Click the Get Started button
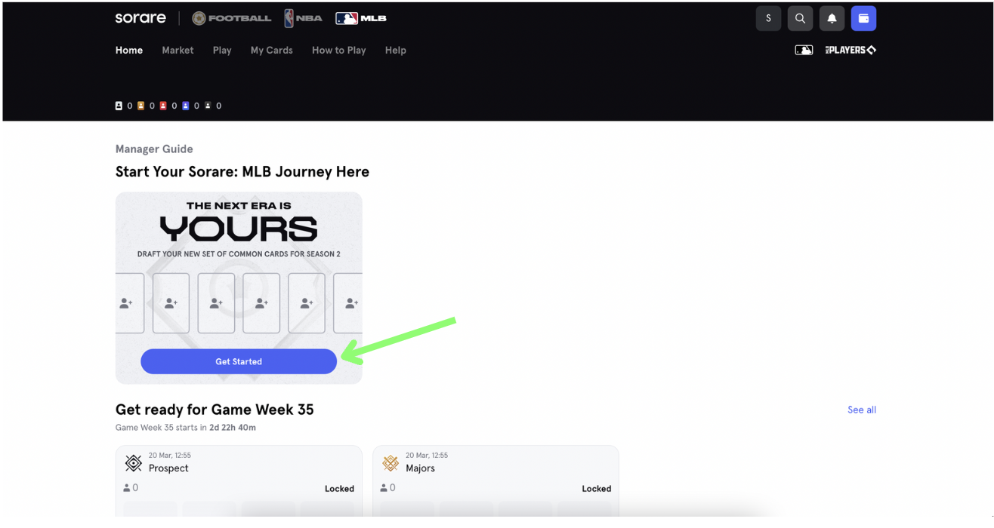This screenshot has height=528, width=994. coord(239,361)
